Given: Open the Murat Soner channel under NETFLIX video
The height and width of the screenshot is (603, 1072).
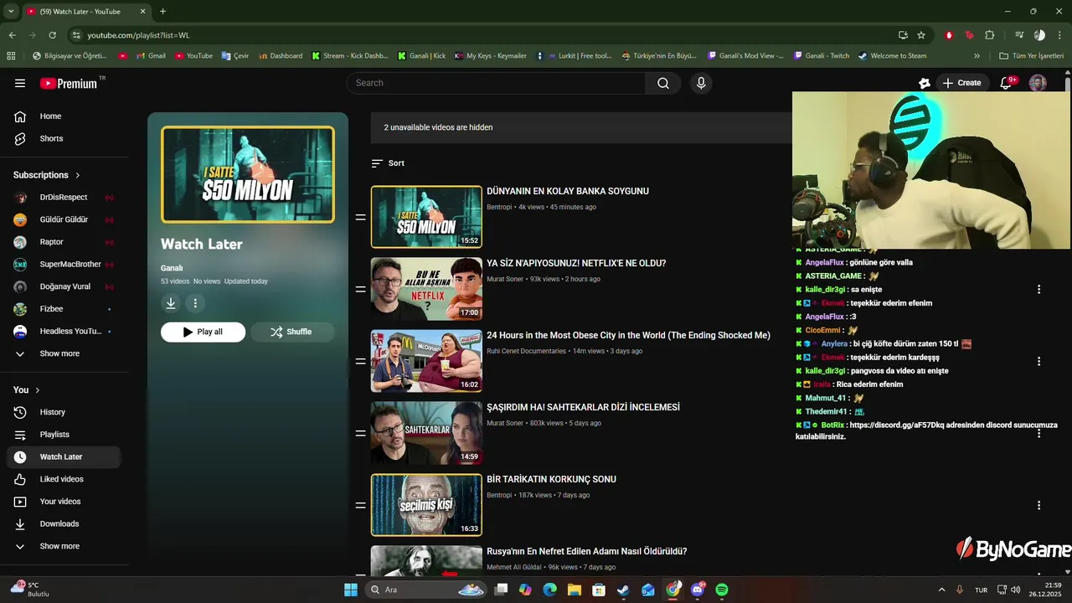Looking at the screenshot, I should pyautogui.click(x=505, y=279).
